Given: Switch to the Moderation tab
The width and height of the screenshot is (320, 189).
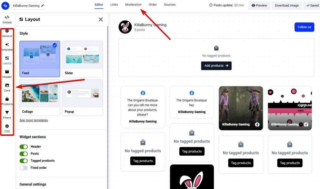Looking at the screenshot, I should [x=133, y=5].
